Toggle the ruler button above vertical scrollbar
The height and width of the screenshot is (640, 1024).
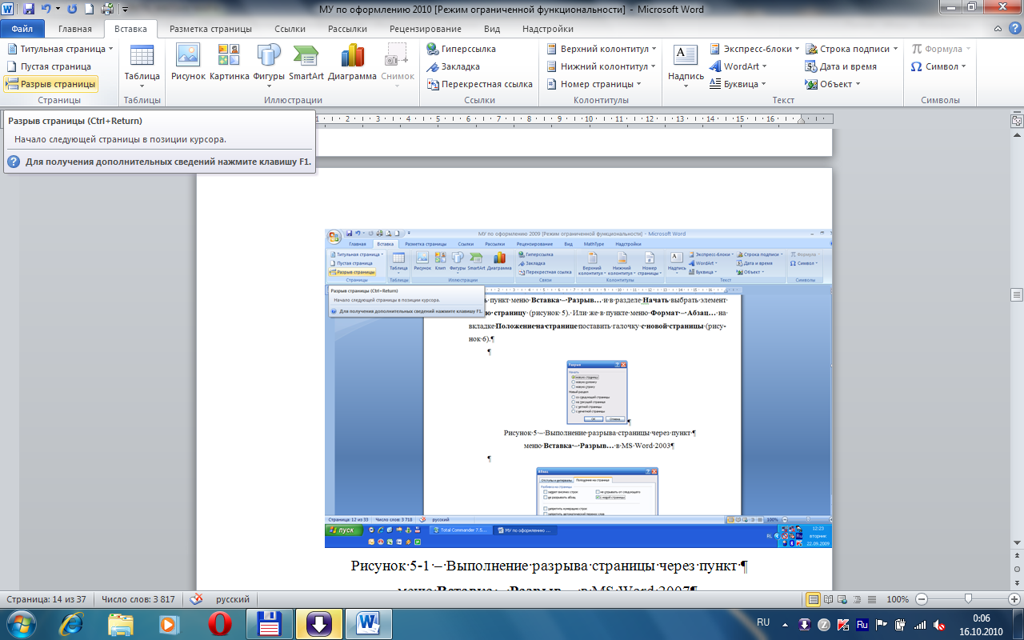1017,122
